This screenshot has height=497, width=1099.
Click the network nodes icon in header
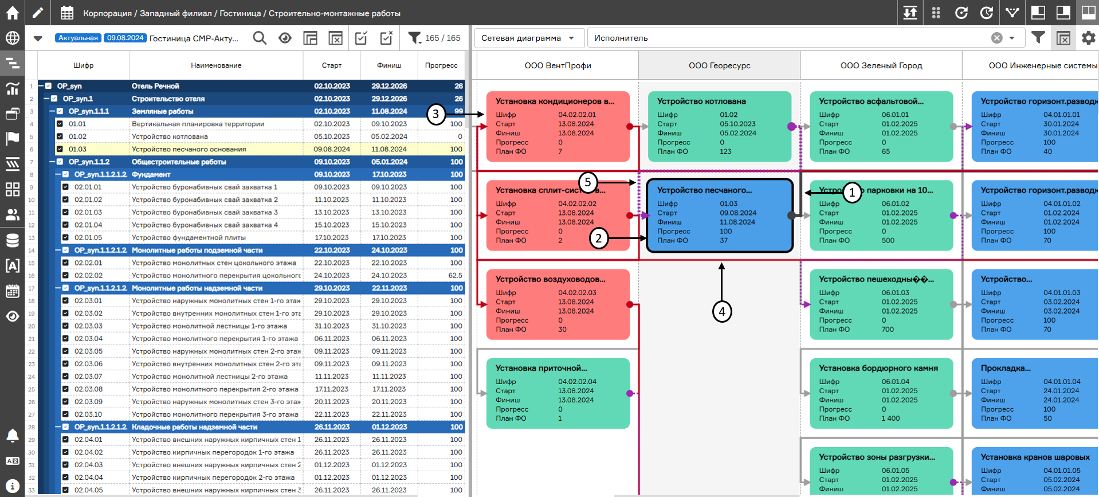pos(1012,13)
